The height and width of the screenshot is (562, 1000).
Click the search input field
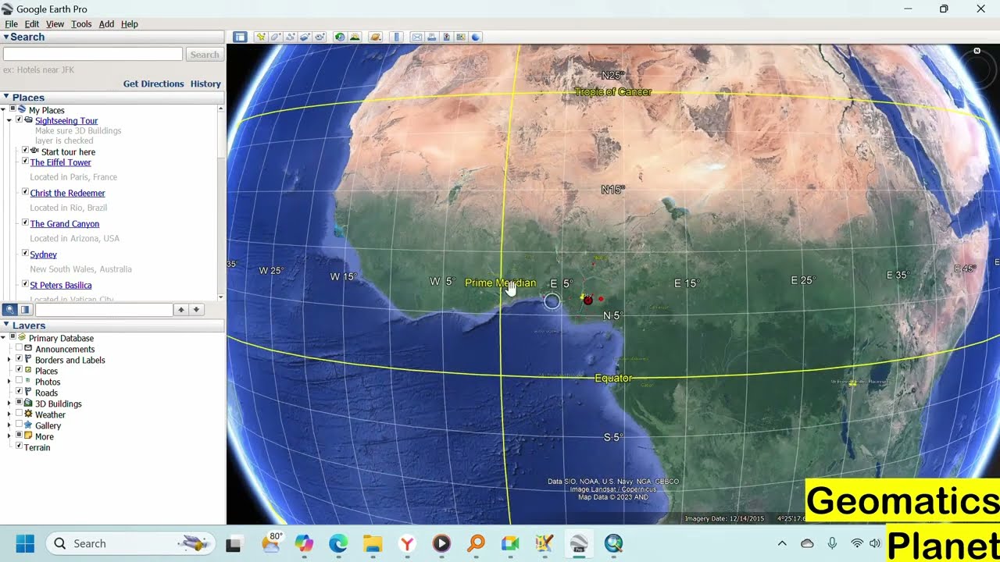93,54
